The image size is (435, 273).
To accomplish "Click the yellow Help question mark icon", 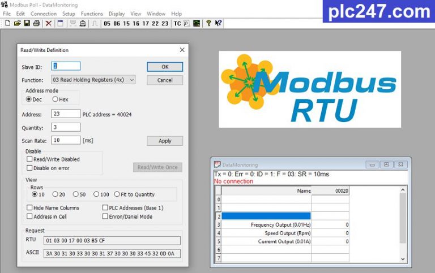I will (x=208, y=23).
